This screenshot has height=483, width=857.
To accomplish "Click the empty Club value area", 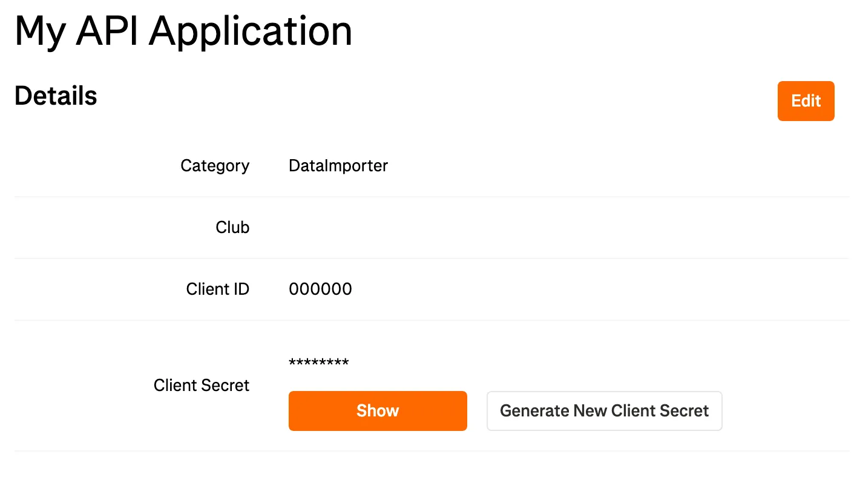I will (363, 227).
